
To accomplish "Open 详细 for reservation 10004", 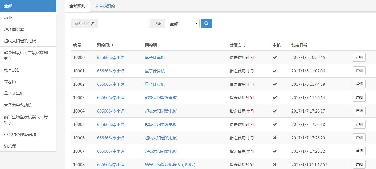I will (359, 111).
